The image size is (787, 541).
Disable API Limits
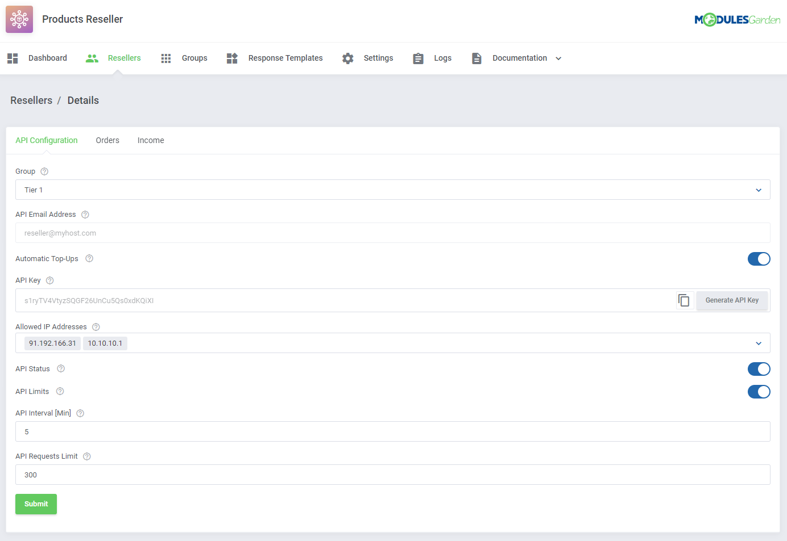pos(759,391)
